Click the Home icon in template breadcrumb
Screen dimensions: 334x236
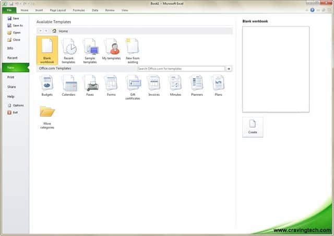(54, 31)
